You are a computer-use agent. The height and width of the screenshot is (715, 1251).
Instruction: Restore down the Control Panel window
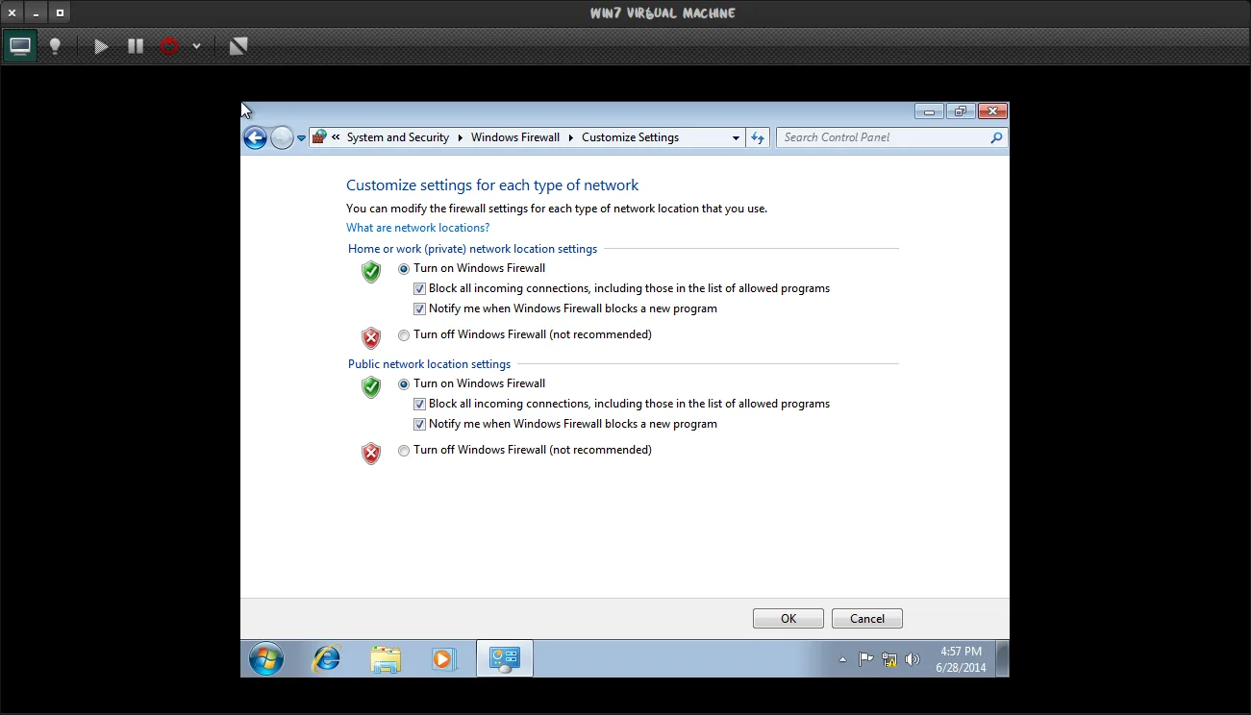pos(960,111)
